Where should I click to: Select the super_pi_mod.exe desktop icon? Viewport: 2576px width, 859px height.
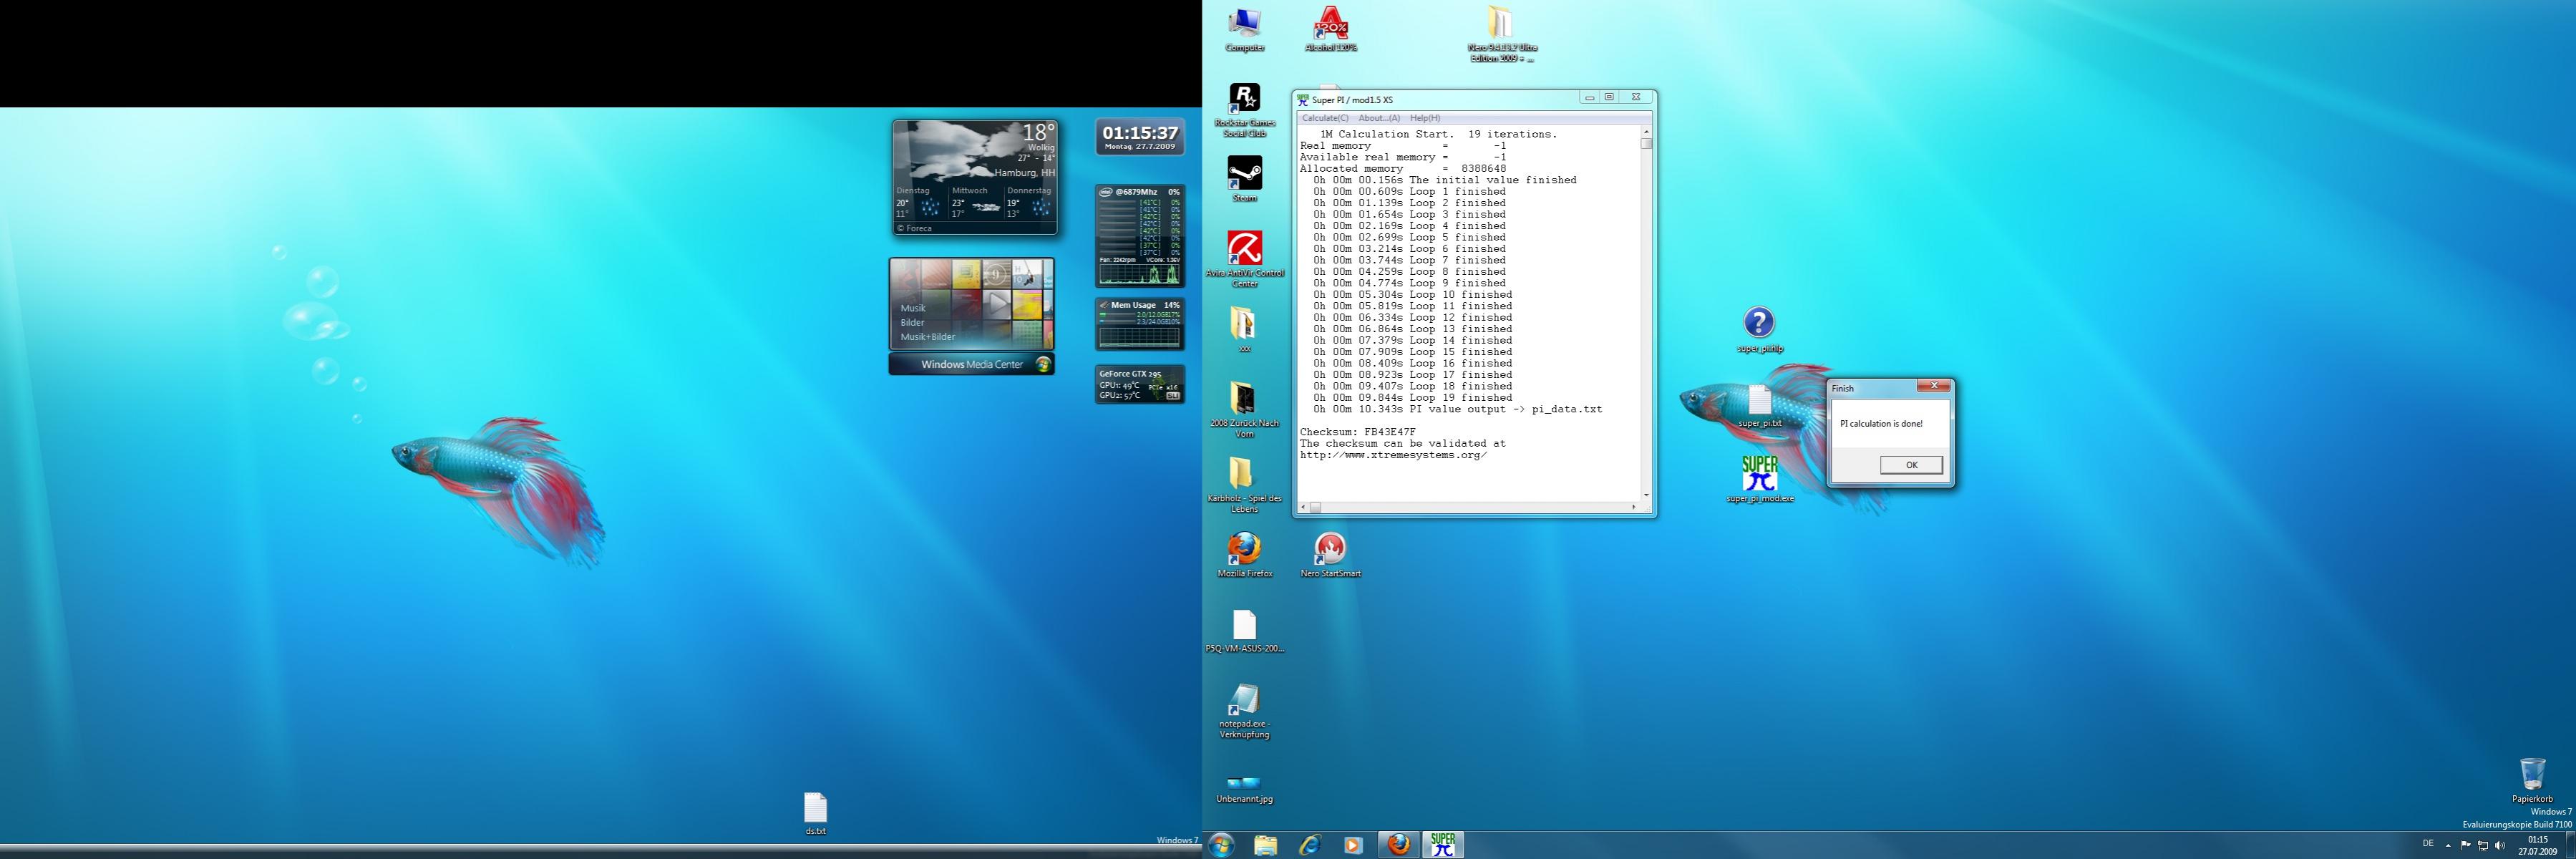tap(1759, 474)
